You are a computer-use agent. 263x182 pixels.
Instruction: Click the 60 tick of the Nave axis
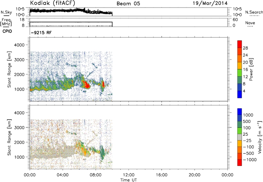click(235, 20)
